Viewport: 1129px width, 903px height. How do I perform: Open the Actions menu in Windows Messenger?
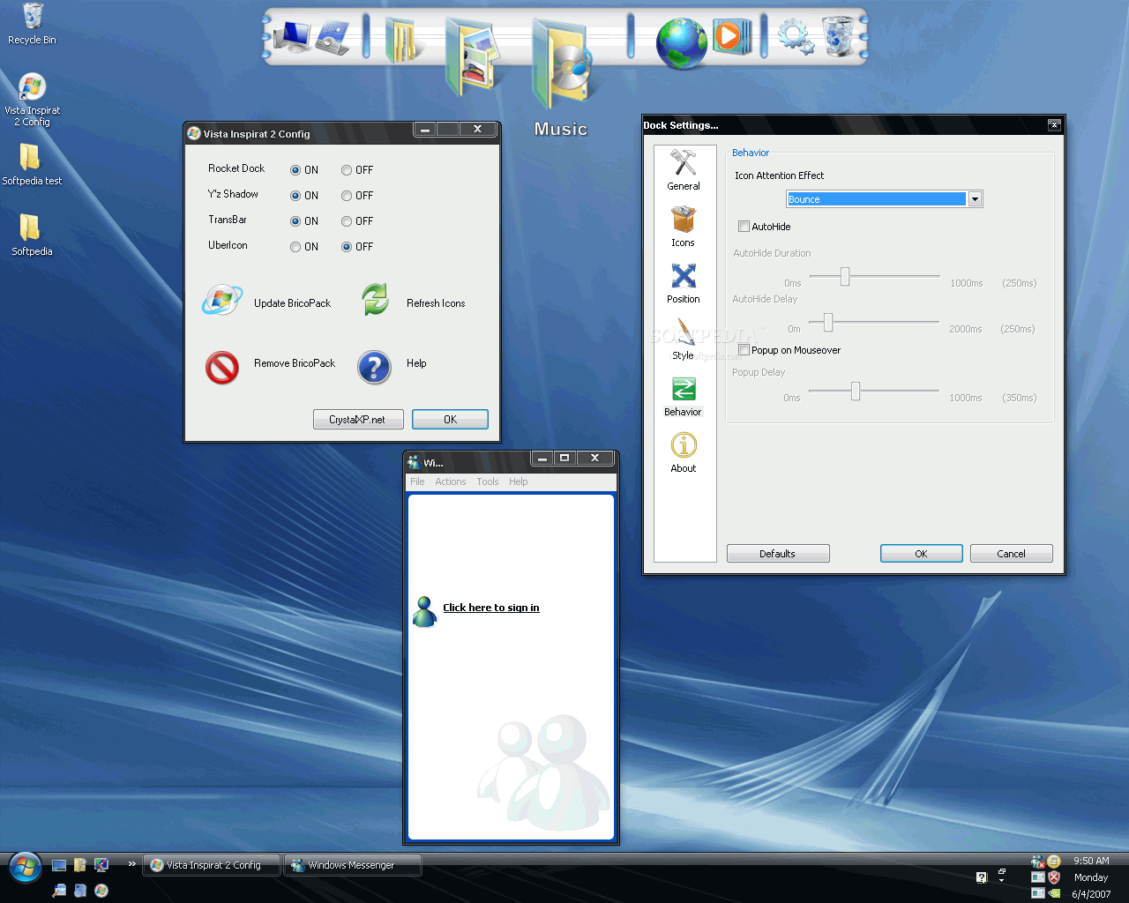coord(451,481)
